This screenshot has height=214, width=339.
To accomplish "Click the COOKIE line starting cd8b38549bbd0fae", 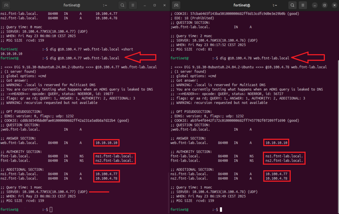I will [65, 121].
